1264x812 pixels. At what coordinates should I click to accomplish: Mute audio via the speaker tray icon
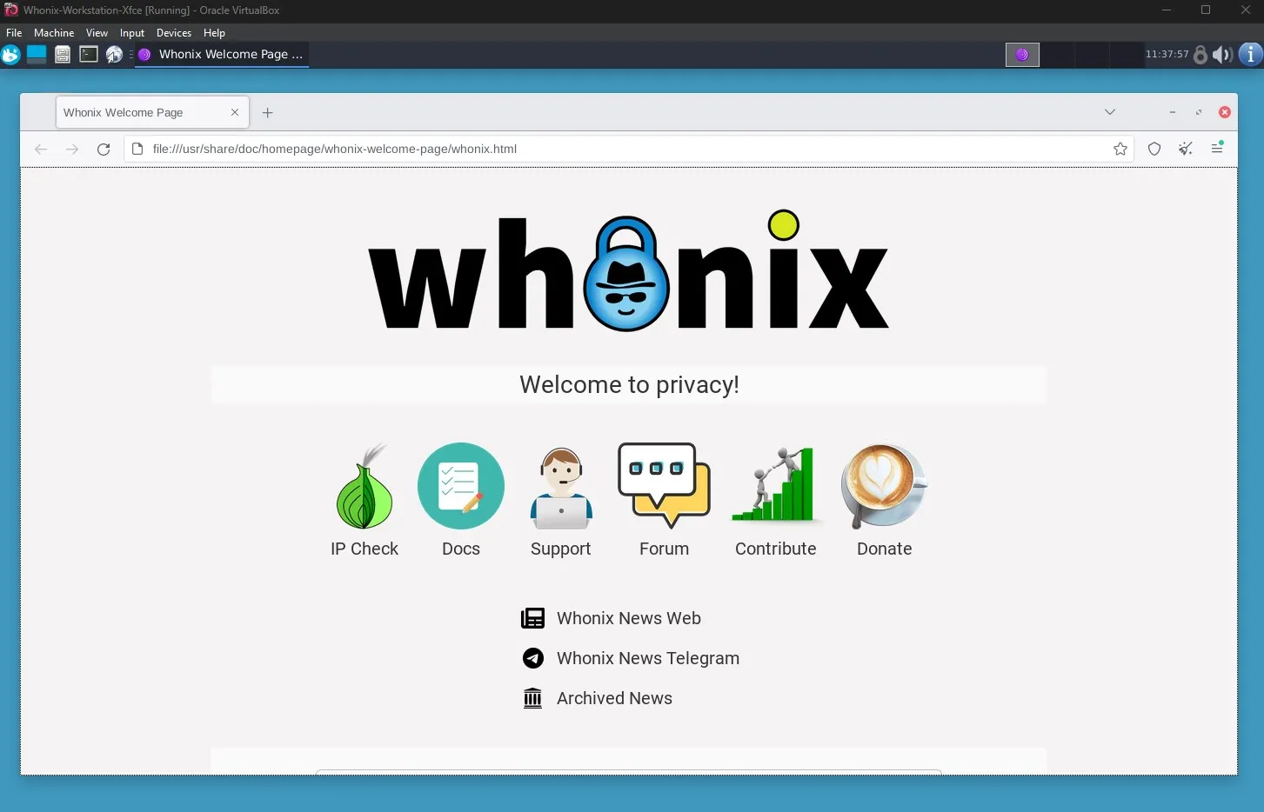coord(1222,54)
